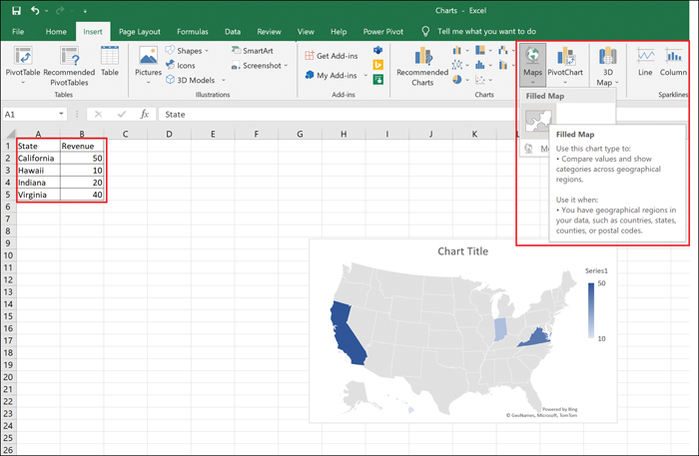This screenshot has height=456, width=699.
Task: Open the Review tab
Action: pyautogui.click(x=269, y=32)
